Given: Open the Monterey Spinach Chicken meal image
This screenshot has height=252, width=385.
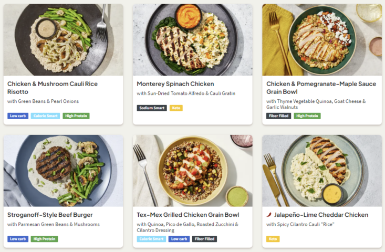Looking at the screenshot, I should [192, 40].
